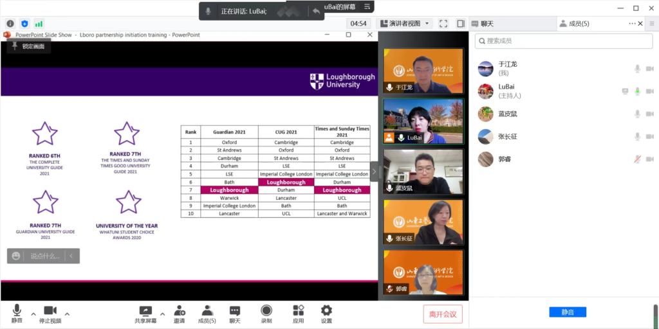Image resolution: width=659 pixels, height=329 pixels.
Task: Click the PowerPoint icon in slideshow title bar
Action: [6, 35]
